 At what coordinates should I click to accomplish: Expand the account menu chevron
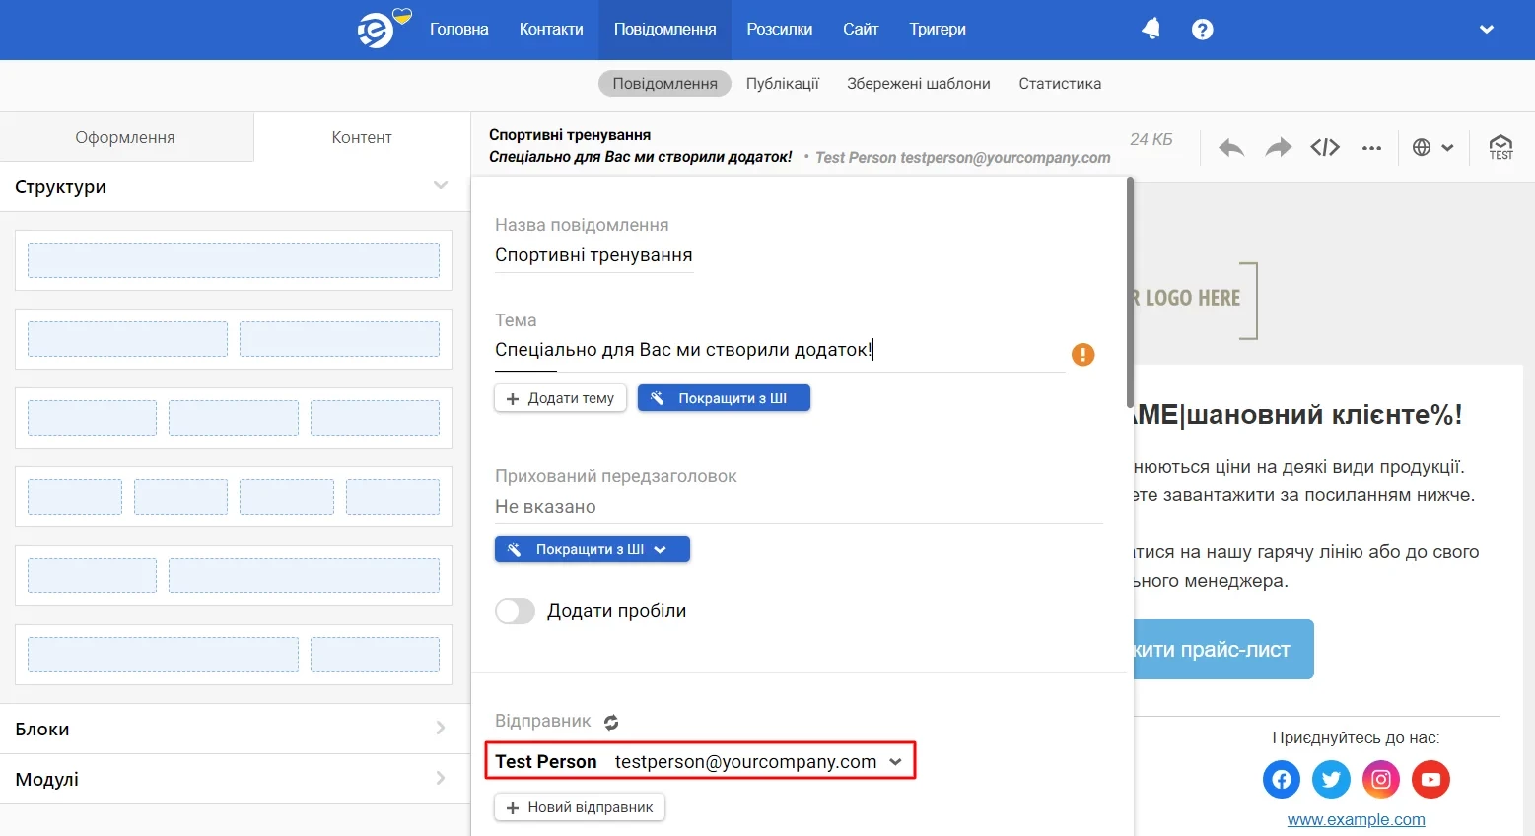tap(1487, 30)
